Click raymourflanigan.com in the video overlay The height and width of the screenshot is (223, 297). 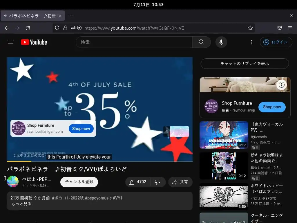pos(45,132)
